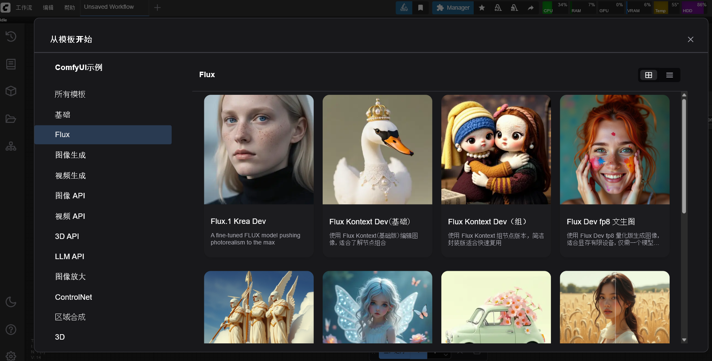Select the Flux category
Viewport: 712px width, 361px height.
coord(103,135)
